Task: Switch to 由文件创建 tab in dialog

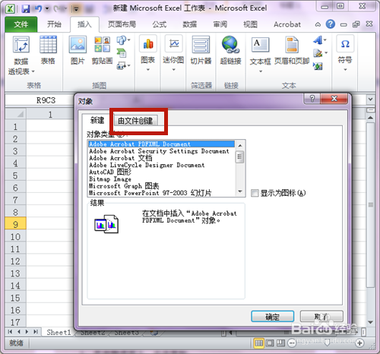Action: pyautogui.click(x=135, y=121)
